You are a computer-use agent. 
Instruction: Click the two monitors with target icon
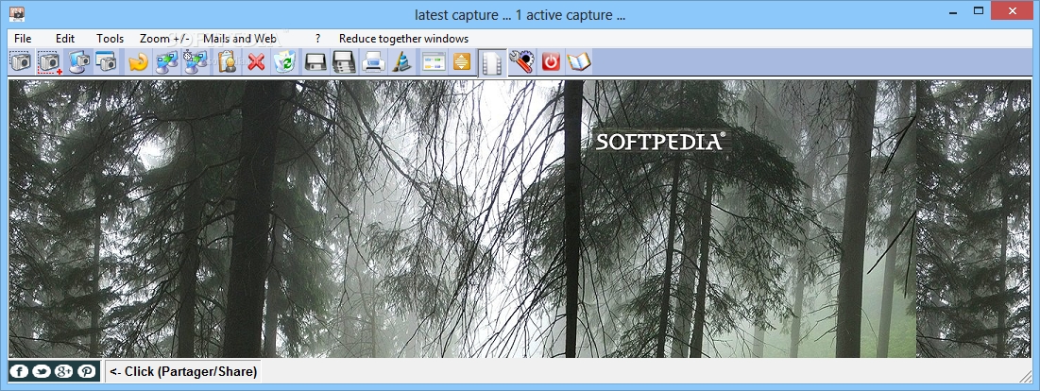195,62
